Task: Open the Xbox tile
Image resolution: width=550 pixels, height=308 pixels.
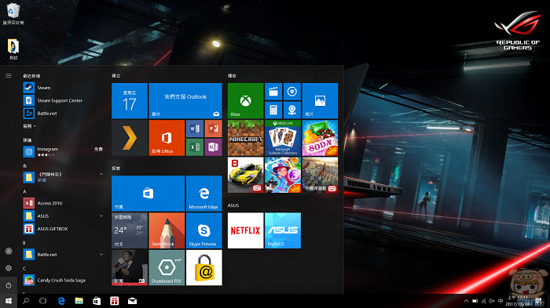Action: point(245,101)
